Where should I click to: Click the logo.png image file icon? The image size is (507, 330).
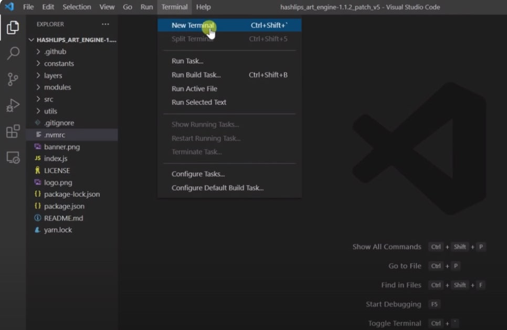coord(37,182)
